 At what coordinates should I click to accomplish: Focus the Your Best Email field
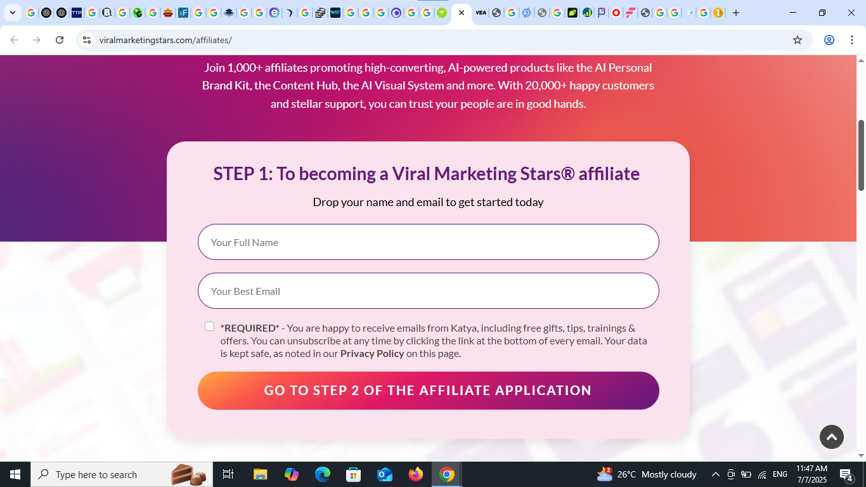click(x=429, y=291)
